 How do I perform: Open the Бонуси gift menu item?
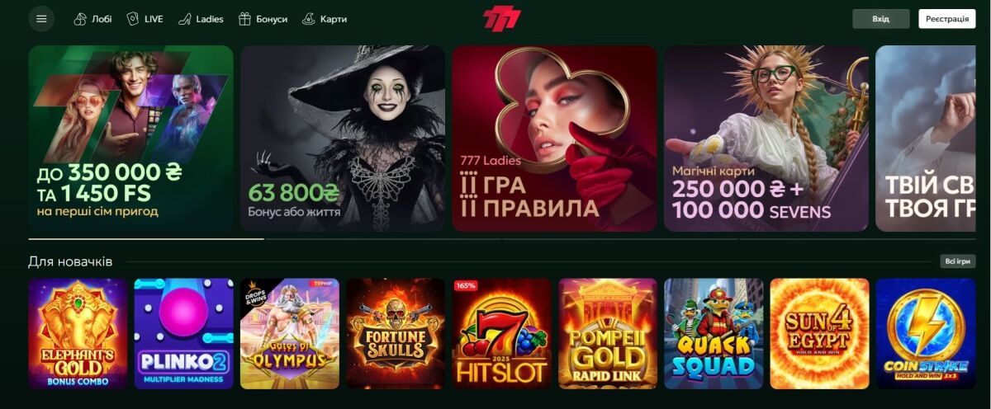[x=263, y=19]
